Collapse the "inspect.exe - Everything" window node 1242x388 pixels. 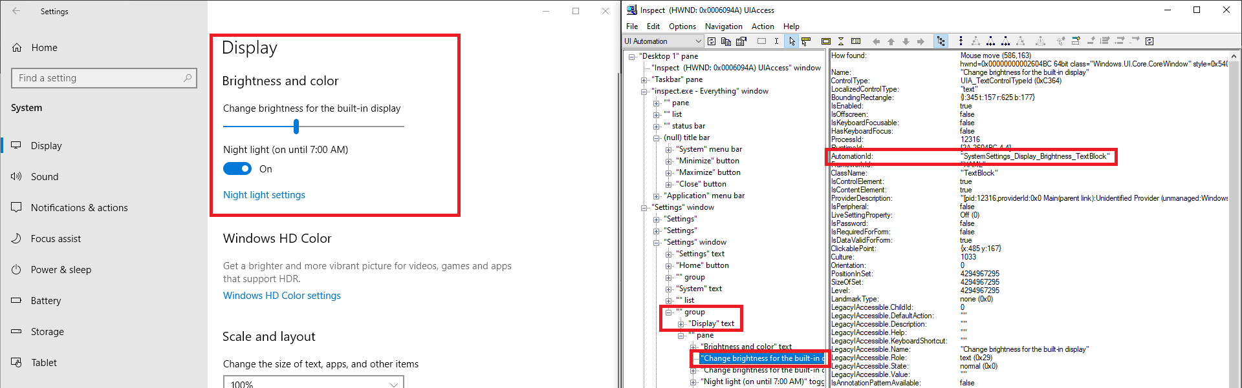pos(644,92)
